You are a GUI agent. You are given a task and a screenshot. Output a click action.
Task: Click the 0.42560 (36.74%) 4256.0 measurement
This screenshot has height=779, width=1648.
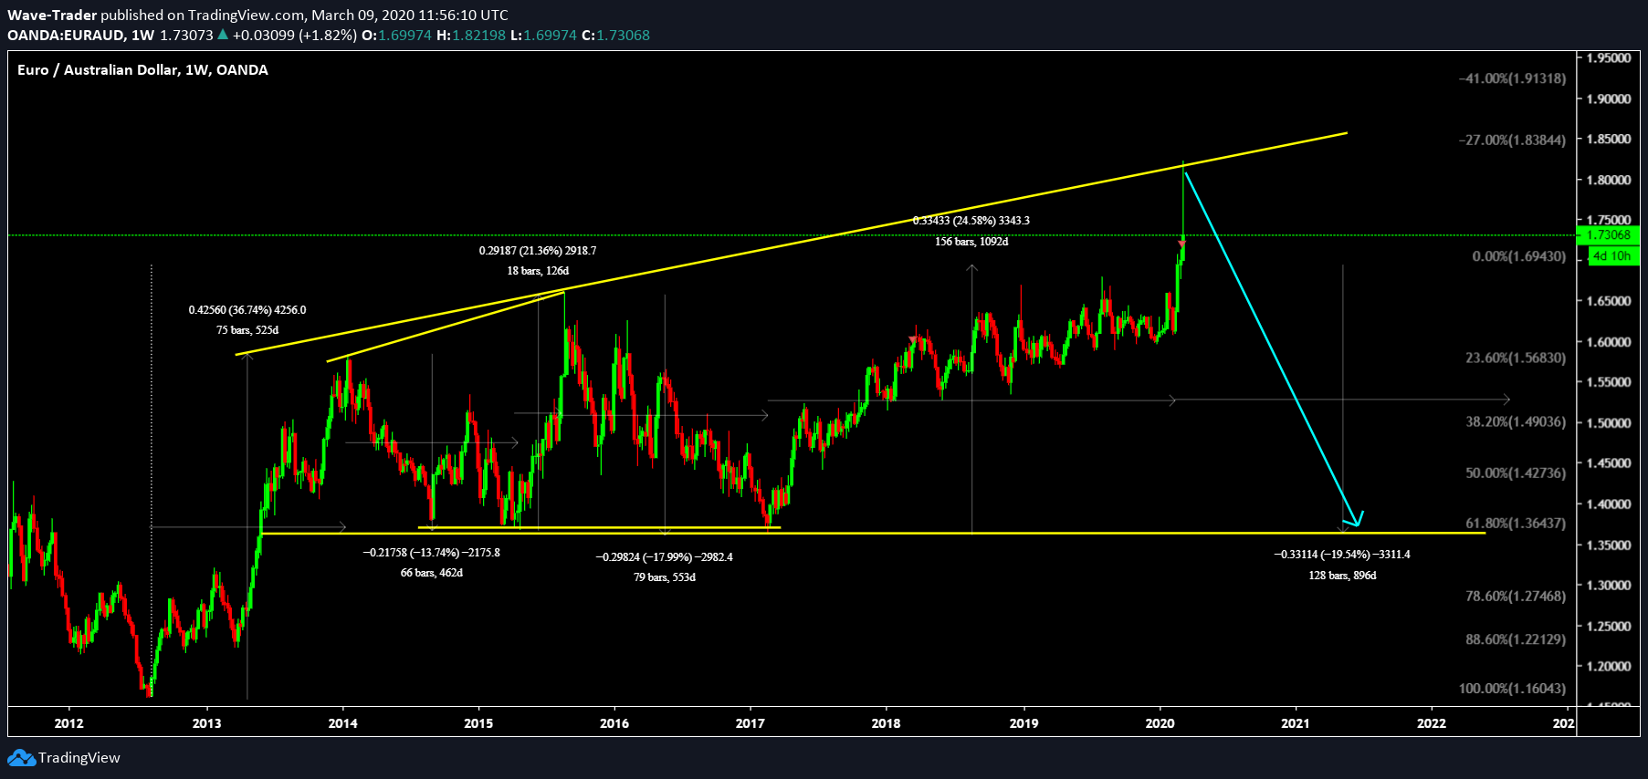(247, 310)
